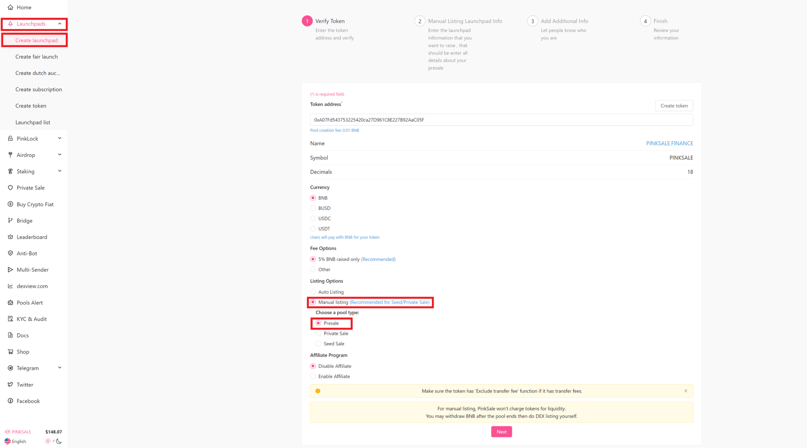This screenshot has width=807, height=448.
Task: Open the PINKSALE.FINANCE link
Action: pyautogui.click(x=669, y=143)
